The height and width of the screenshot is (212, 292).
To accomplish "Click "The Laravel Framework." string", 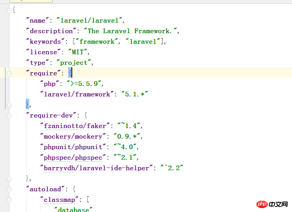I will coord(130,31).
